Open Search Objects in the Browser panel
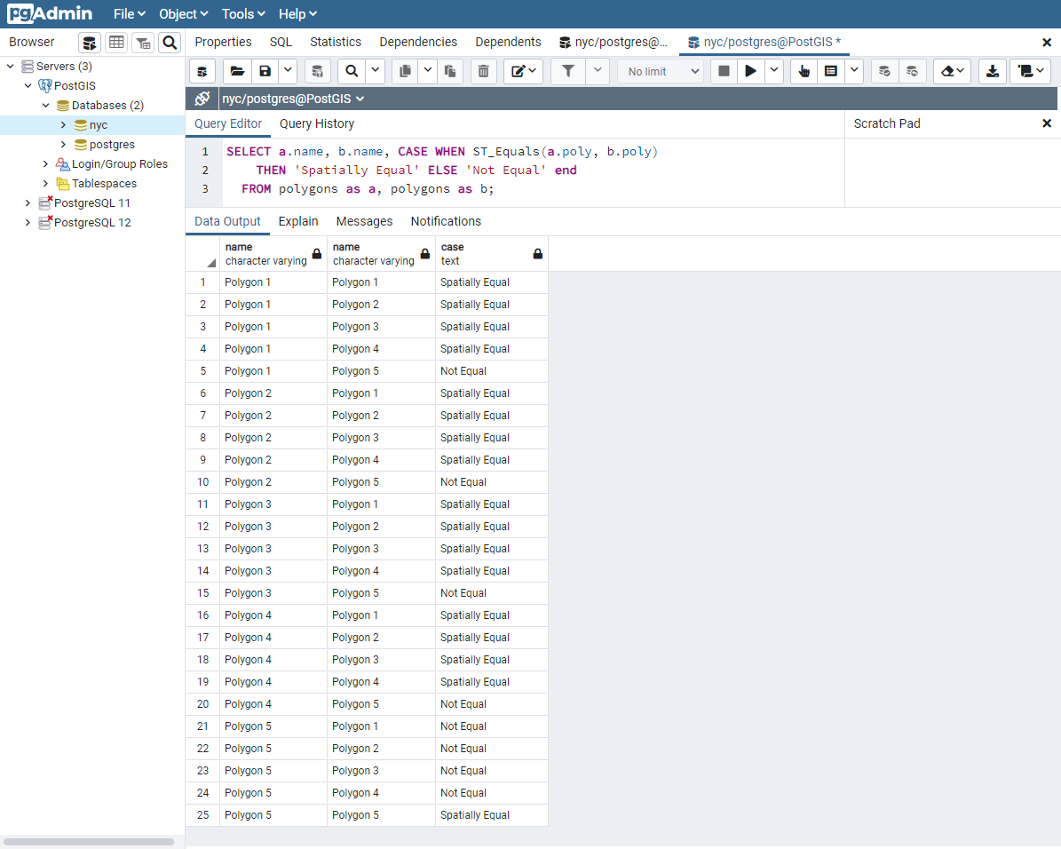1061x849 pixels. click(x=170, y=43)
